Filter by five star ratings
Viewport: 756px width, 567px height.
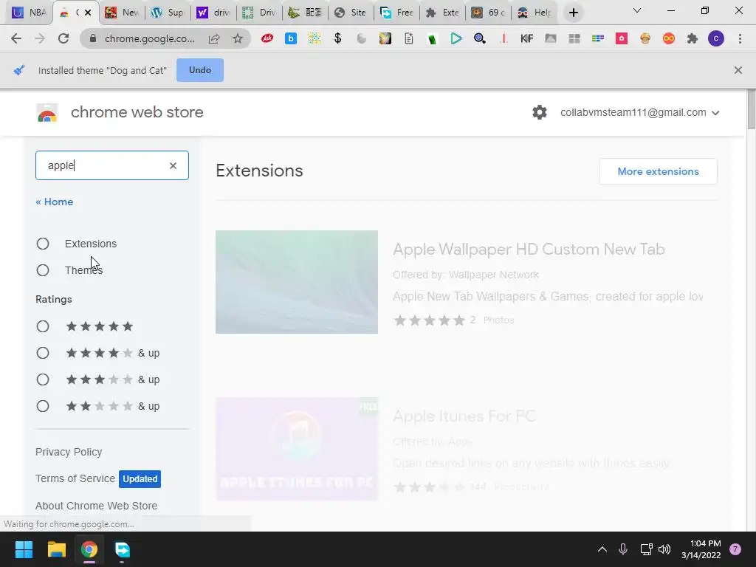tap(43, 326)
